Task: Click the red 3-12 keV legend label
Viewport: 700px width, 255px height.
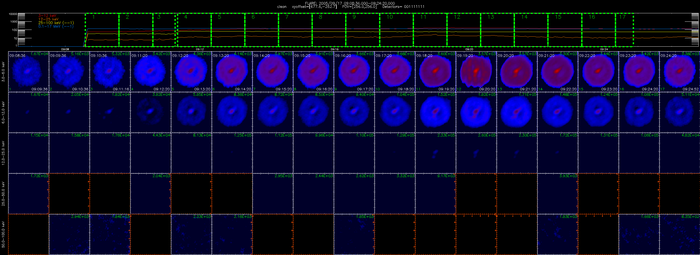Action: (47, 16)
